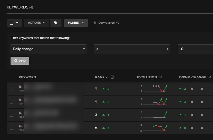Open evolution chart for rank 5 row
Image resolution: width=213 pixels, height=140 pixels.
[154, 128]
